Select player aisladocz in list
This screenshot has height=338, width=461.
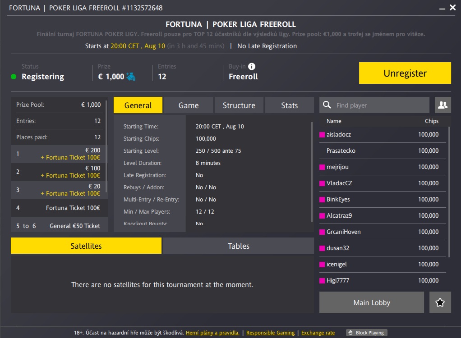point(383,134)
